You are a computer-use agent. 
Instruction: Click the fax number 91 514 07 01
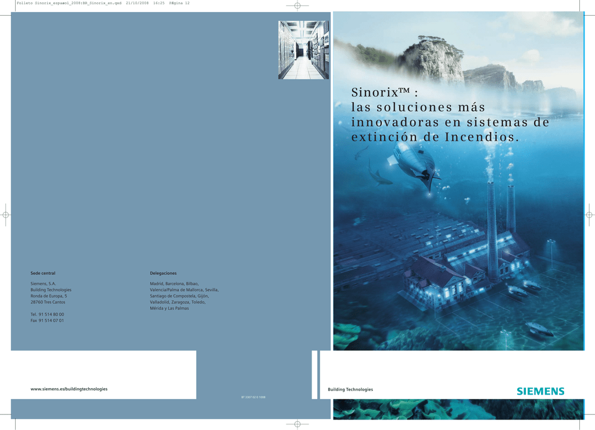47,321
